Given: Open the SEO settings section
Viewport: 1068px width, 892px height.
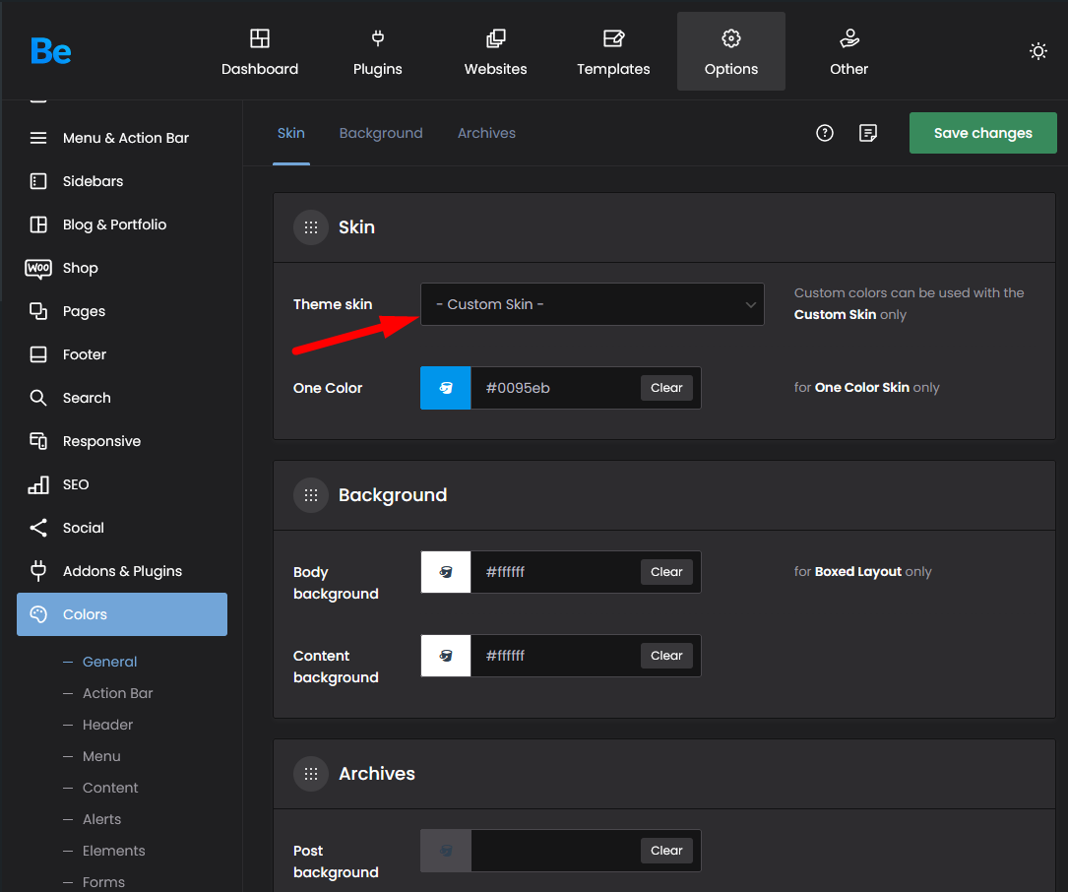Looking at the screenshot, I should click(122, 484).
